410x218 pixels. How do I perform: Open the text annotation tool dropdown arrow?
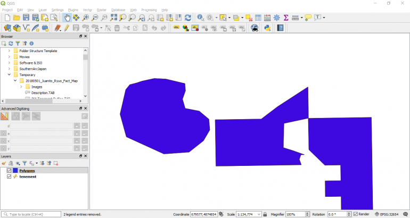(x=324, y=18)
